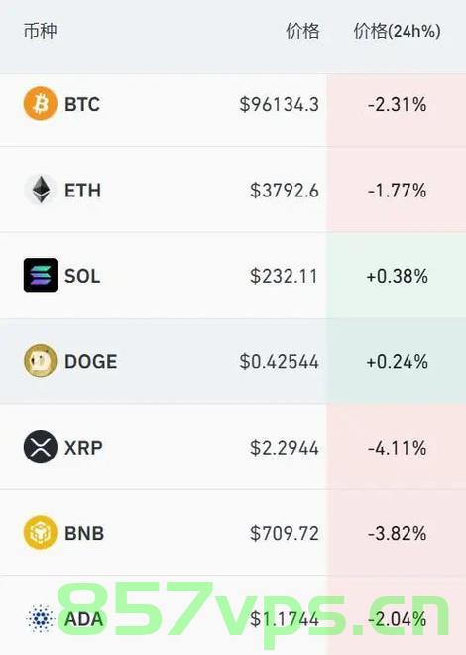Open the DOGE ticker label

coord(91,362)
